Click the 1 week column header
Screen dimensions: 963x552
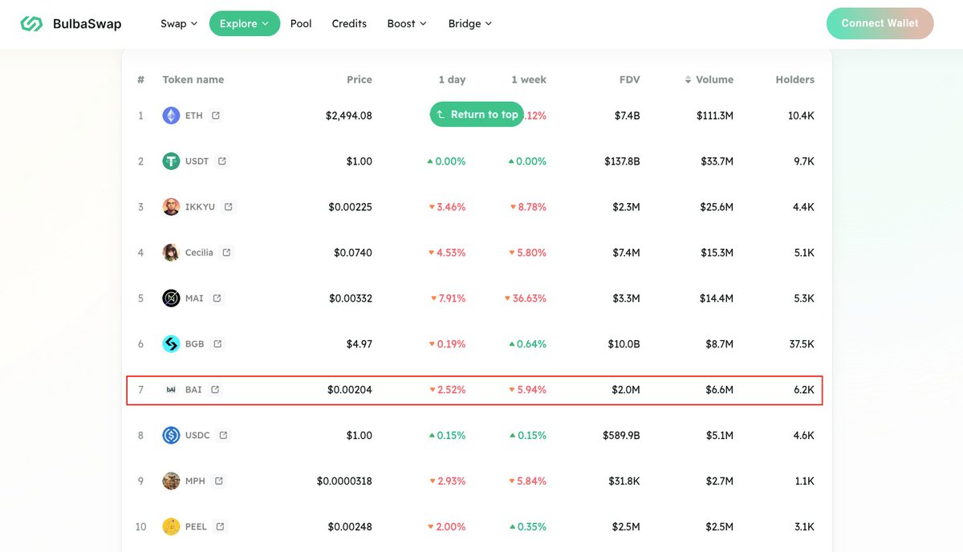tap(529, 80)
